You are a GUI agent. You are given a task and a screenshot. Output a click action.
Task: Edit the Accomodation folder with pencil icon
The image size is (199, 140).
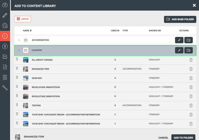(x=179, y=40)
